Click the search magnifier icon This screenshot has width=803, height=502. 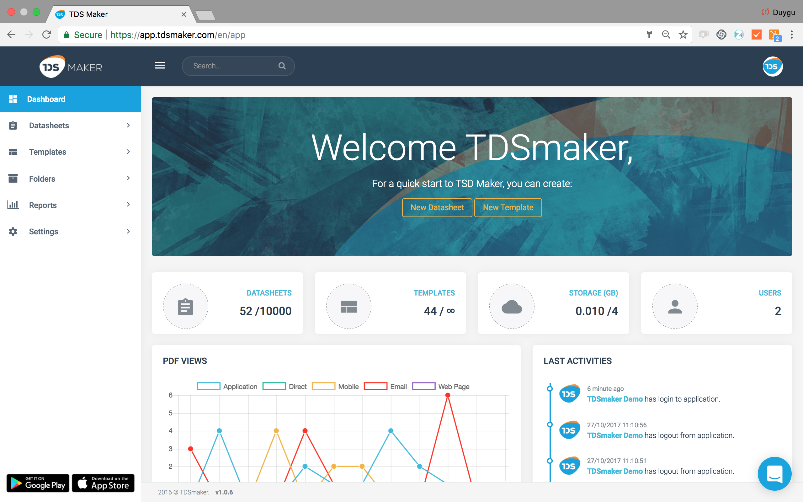click(282, 66)
